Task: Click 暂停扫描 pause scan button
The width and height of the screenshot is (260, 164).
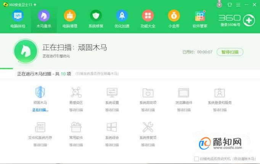Action: (x=230, y=52)
